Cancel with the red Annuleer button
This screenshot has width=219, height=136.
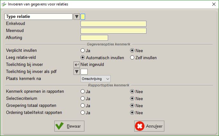point(149,126)
